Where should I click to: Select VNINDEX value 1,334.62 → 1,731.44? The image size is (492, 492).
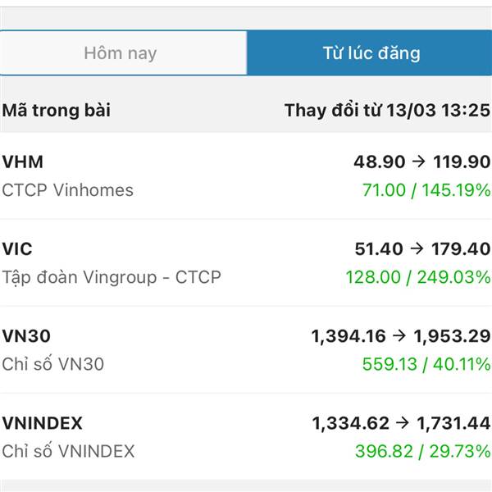[x=401, y=423]
